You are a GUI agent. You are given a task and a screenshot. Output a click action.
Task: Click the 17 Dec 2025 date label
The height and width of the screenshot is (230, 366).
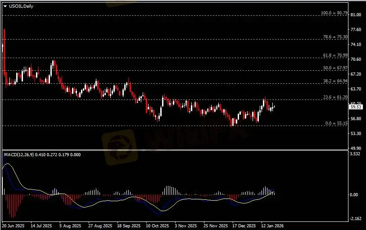(244, 226)
